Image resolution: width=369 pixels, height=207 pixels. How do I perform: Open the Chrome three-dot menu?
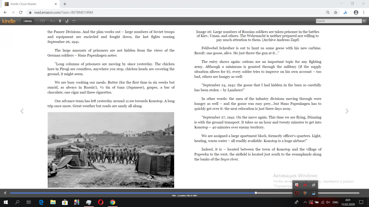point(364,13)
